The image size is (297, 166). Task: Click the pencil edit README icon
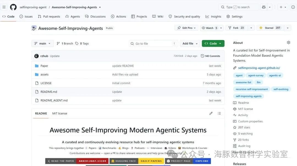click(211, 113)
